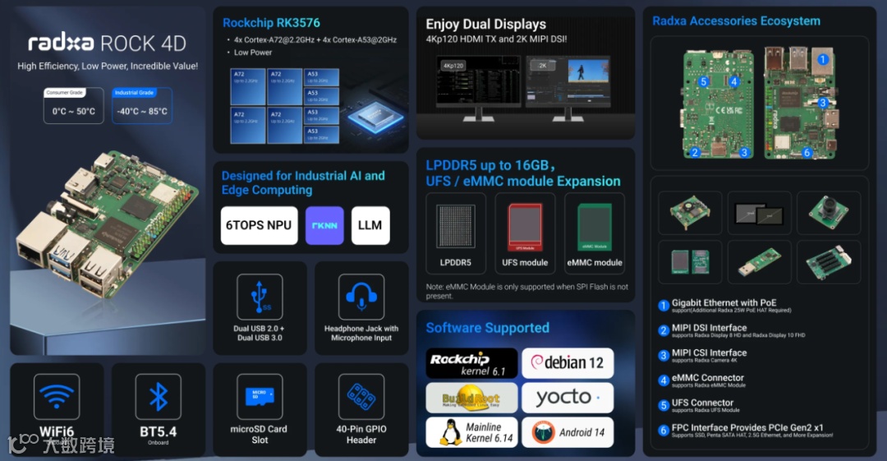Click marker 6 on the board photo
The height and width of the screenshot is (461, 887).
(x=807, y=152)
